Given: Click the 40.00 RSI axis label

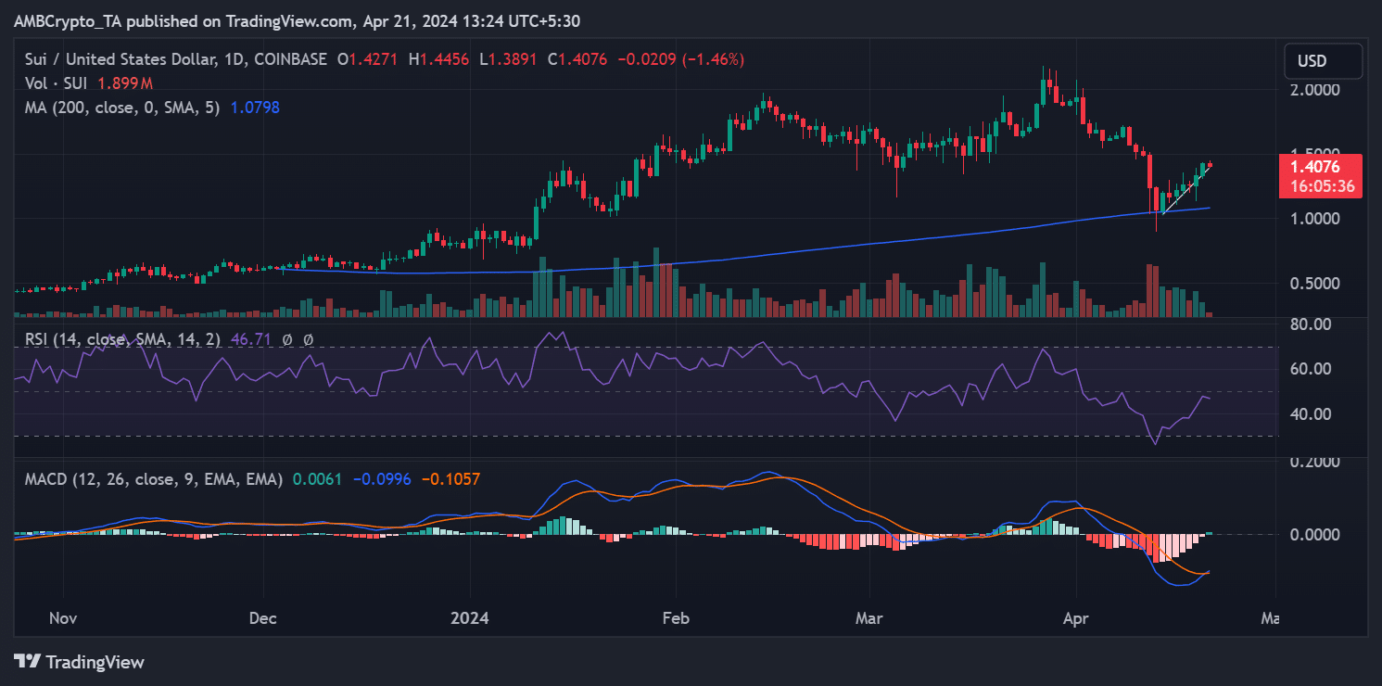Looking at the screenshot, I should coord(1312,413).
